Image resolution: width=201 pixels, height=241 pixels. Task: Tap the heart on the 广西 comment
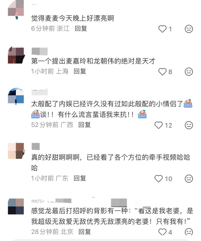coord(159,125)
